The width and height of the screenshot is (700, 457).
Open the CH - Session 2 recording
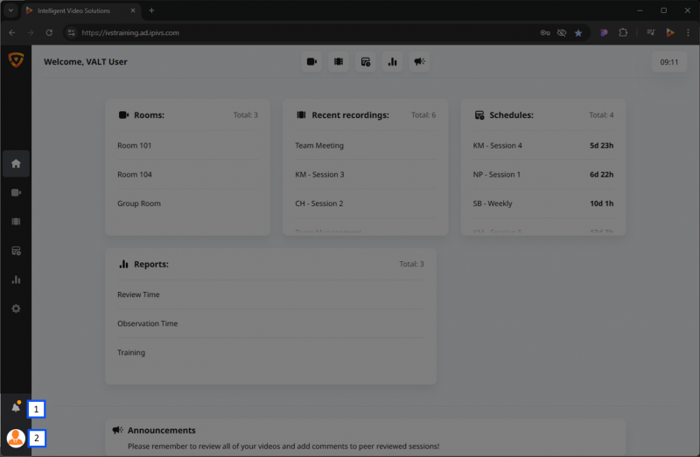[x=365, y=204]
